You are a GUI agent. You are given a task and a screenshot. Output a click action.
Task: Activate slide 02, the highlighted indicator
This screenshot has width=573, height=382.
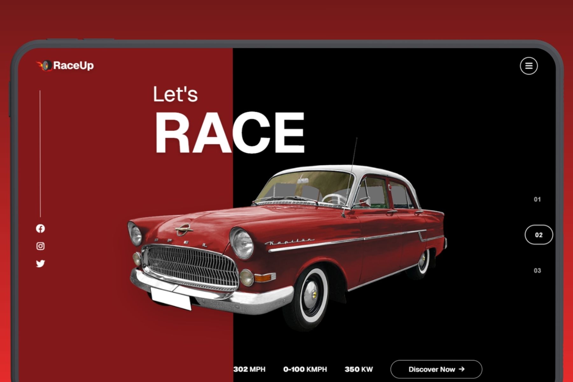(x=539, y=235)
